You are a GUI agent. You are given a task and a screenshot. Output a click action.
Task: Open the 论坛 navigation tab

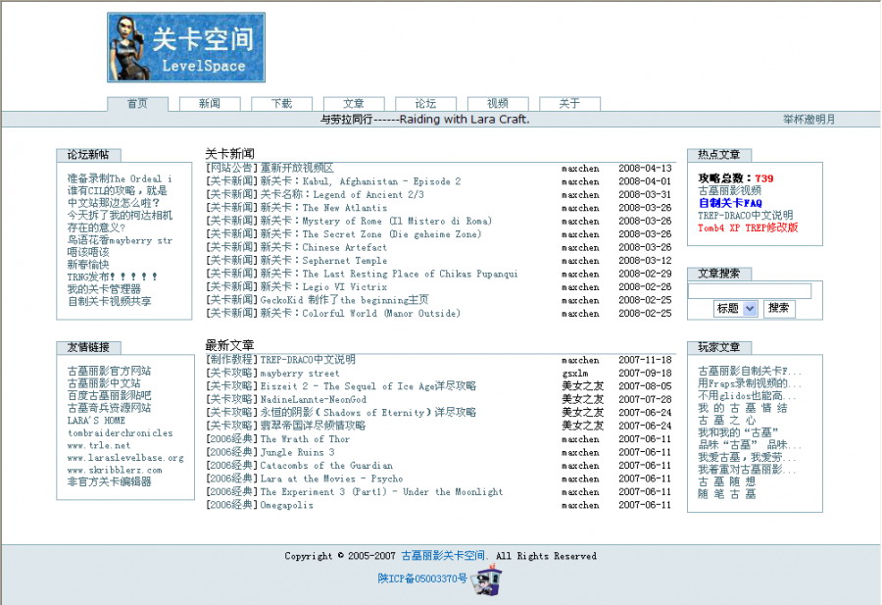coord(425,103)
